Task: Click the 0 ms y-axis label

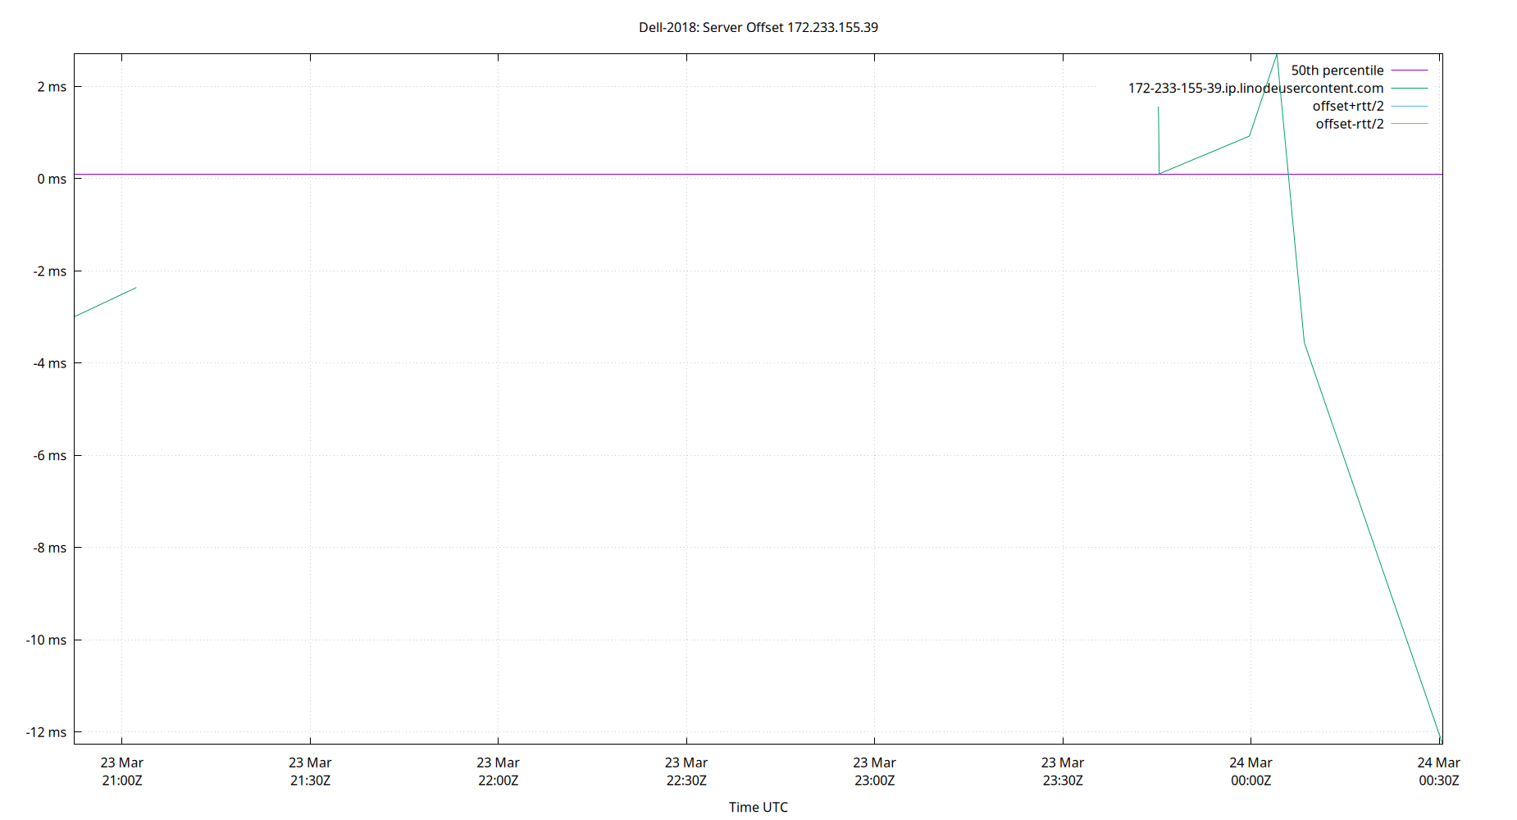Action: [51, 177]
